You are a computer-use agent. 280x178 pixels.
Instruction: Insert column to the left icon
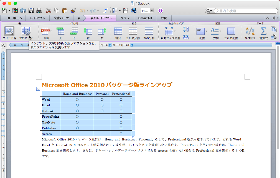(88, 31)
